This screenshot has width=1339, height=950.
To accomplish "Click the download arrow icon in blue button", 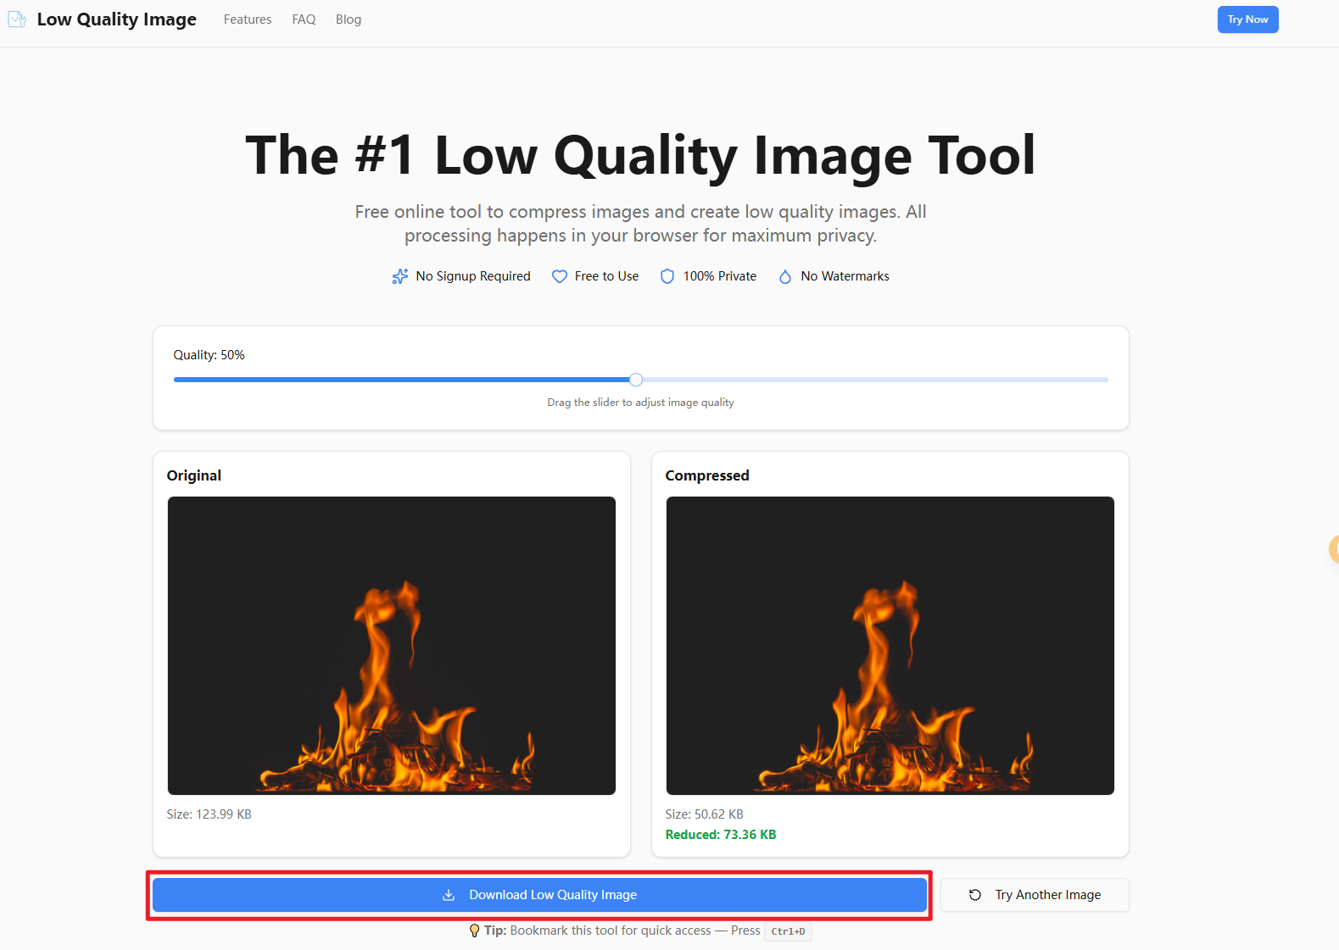I will [449, 895].
